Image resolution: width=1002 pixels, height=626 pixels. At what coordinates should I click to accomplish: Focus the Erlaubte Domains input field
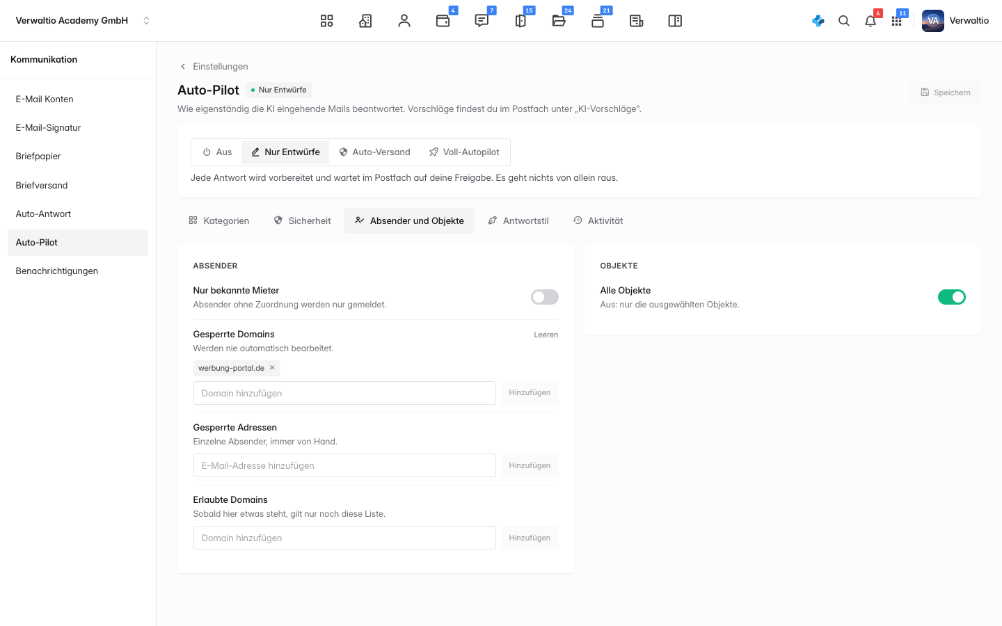(x=344, y=538)
